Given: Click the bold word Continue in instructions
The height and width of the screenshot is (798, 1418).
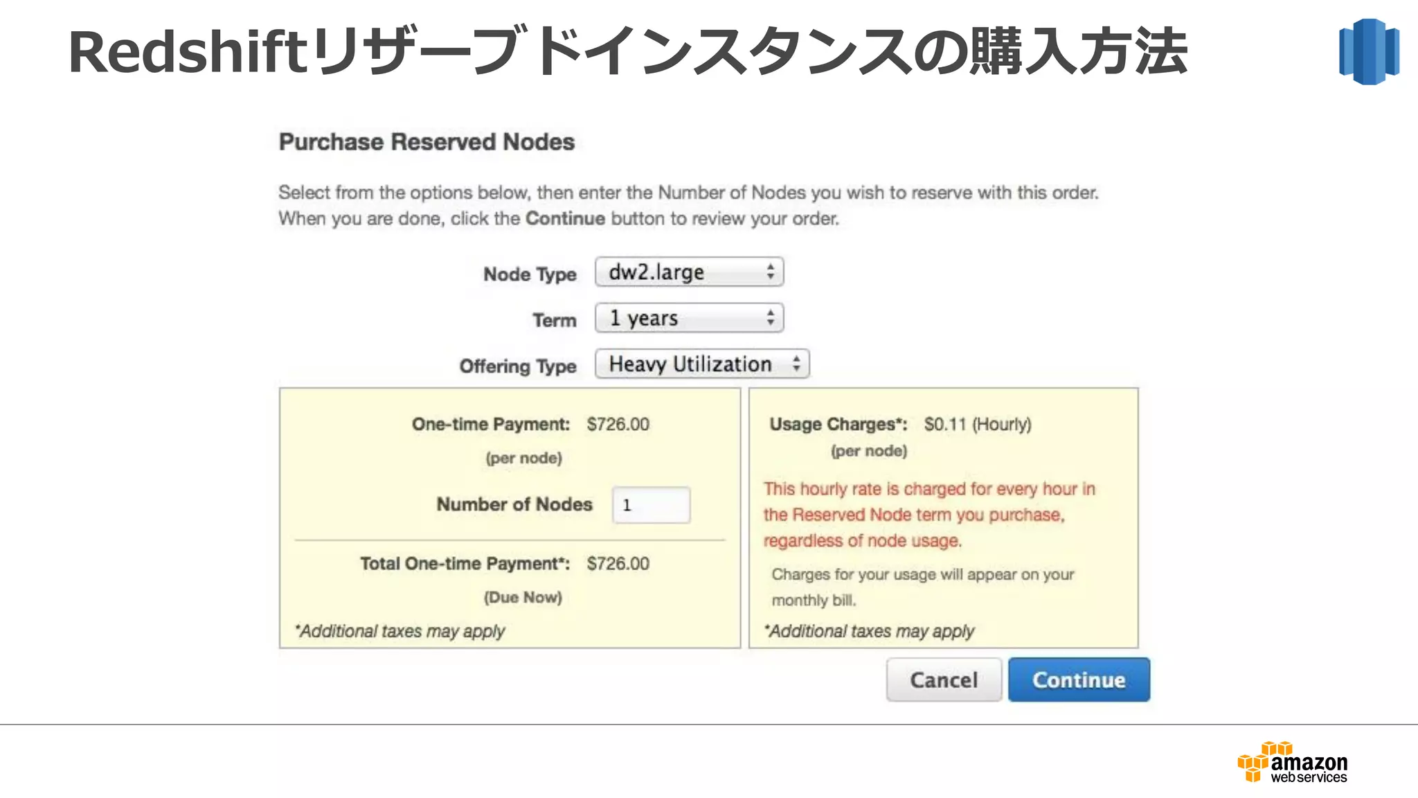Looking at the screenshot, I should click(565, 218).
